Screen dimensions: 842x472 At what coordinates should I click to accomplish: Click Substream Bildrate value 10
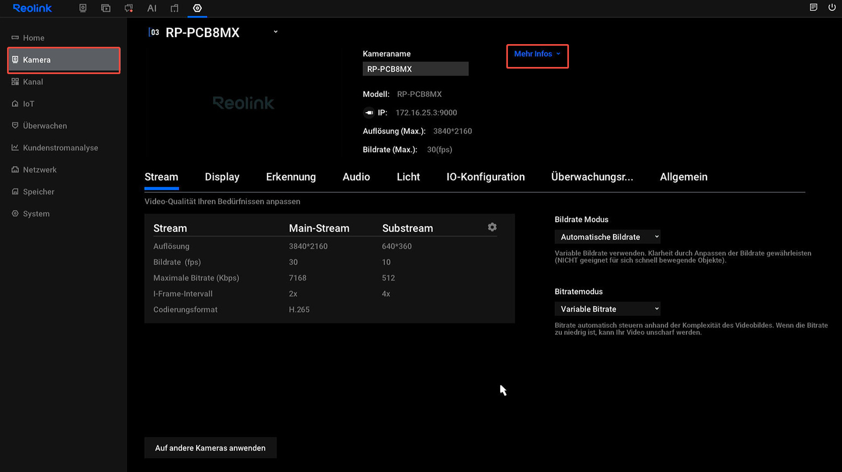pos(386,262)
